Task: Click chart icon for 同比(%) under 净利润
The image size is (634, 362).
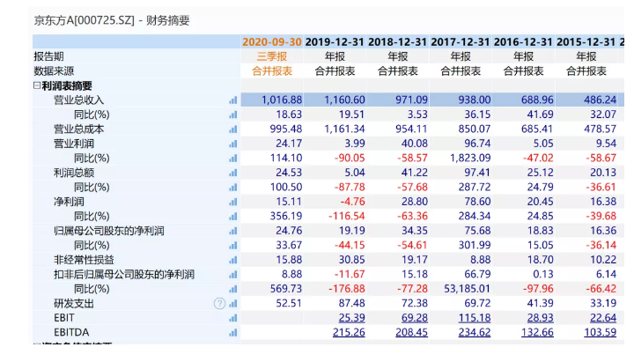Action: point(232,217)
